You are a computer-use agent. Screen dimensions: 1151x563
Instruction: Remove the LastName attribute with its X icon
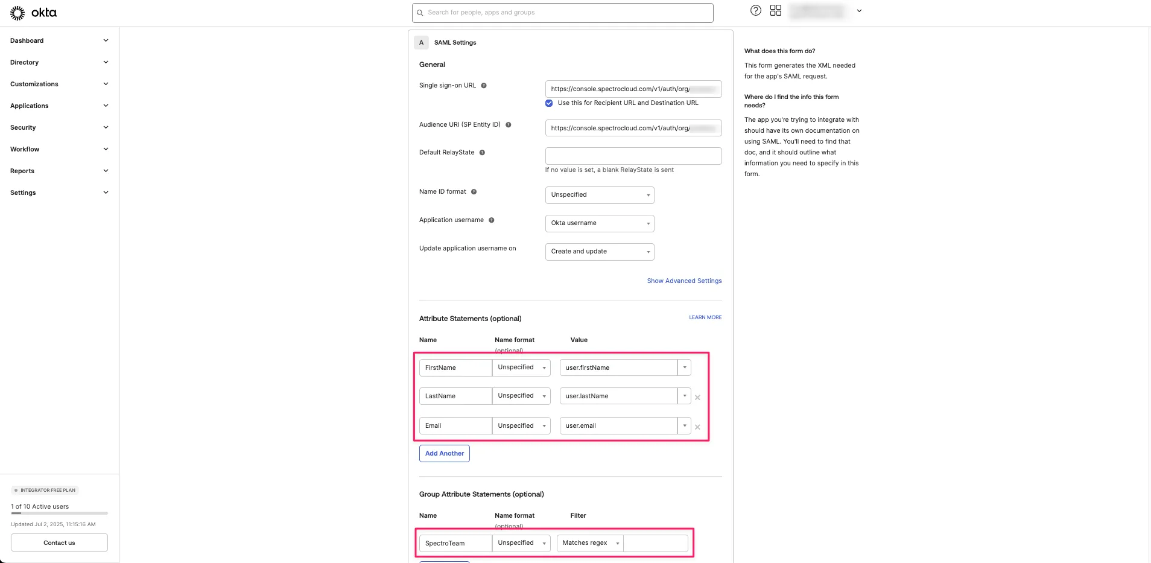coord(697,397)
